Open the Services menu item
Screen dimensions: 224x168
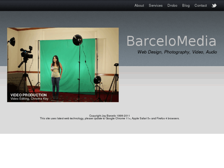click(x=156, y=6)
